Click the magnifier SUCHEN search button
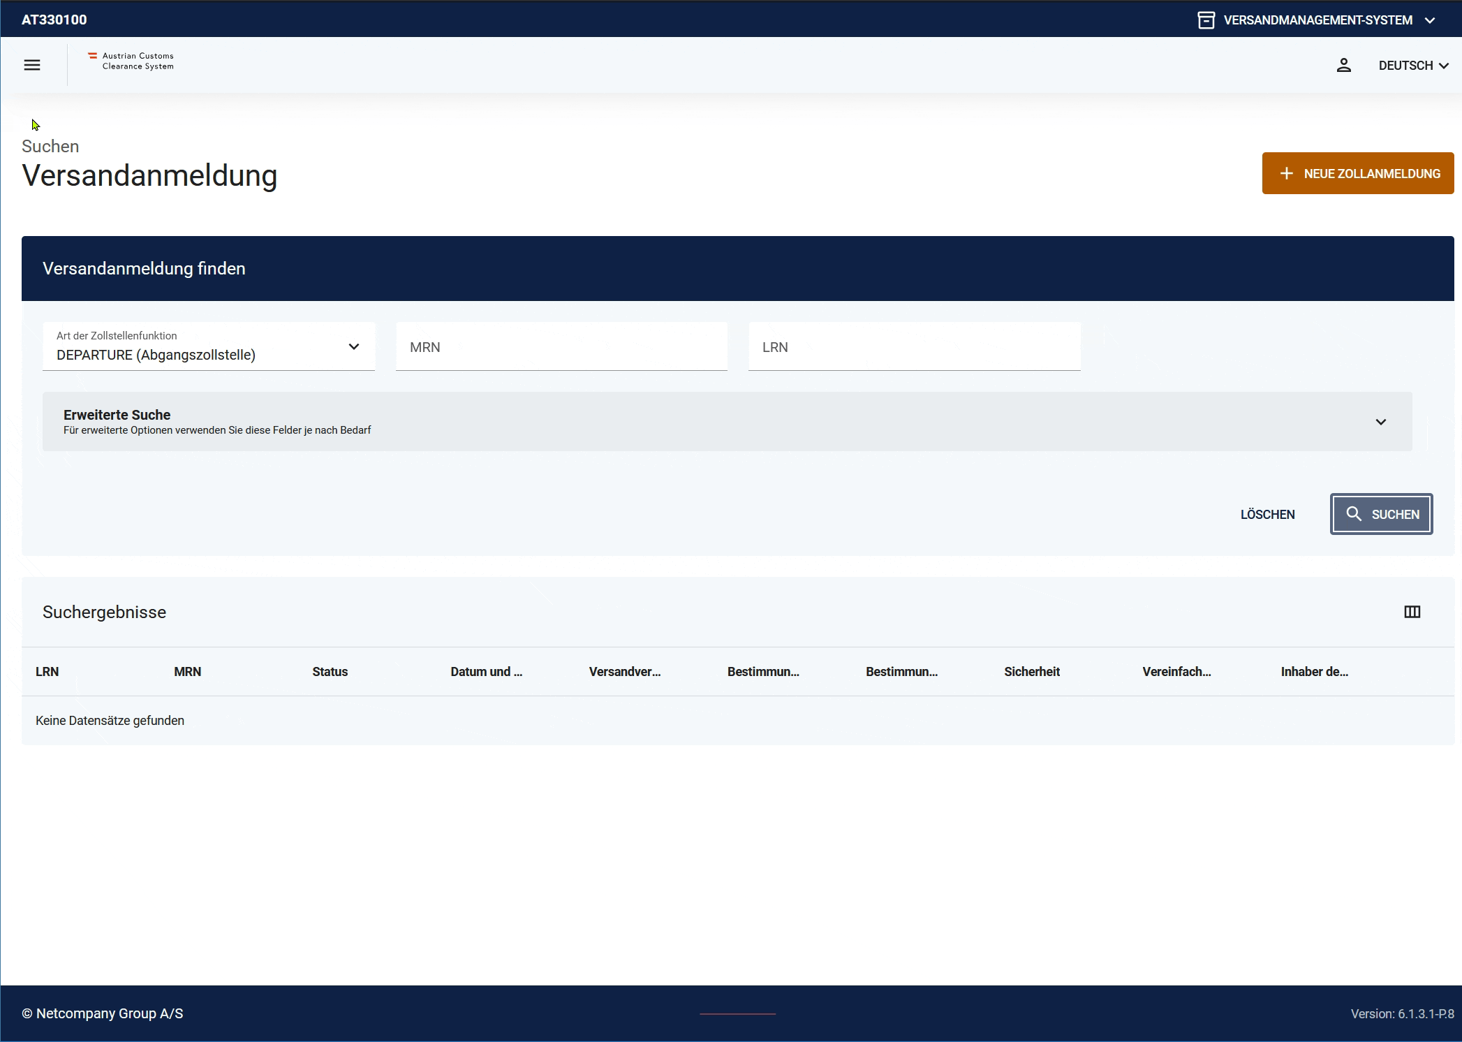1462x1042 pixels. 1381,514
